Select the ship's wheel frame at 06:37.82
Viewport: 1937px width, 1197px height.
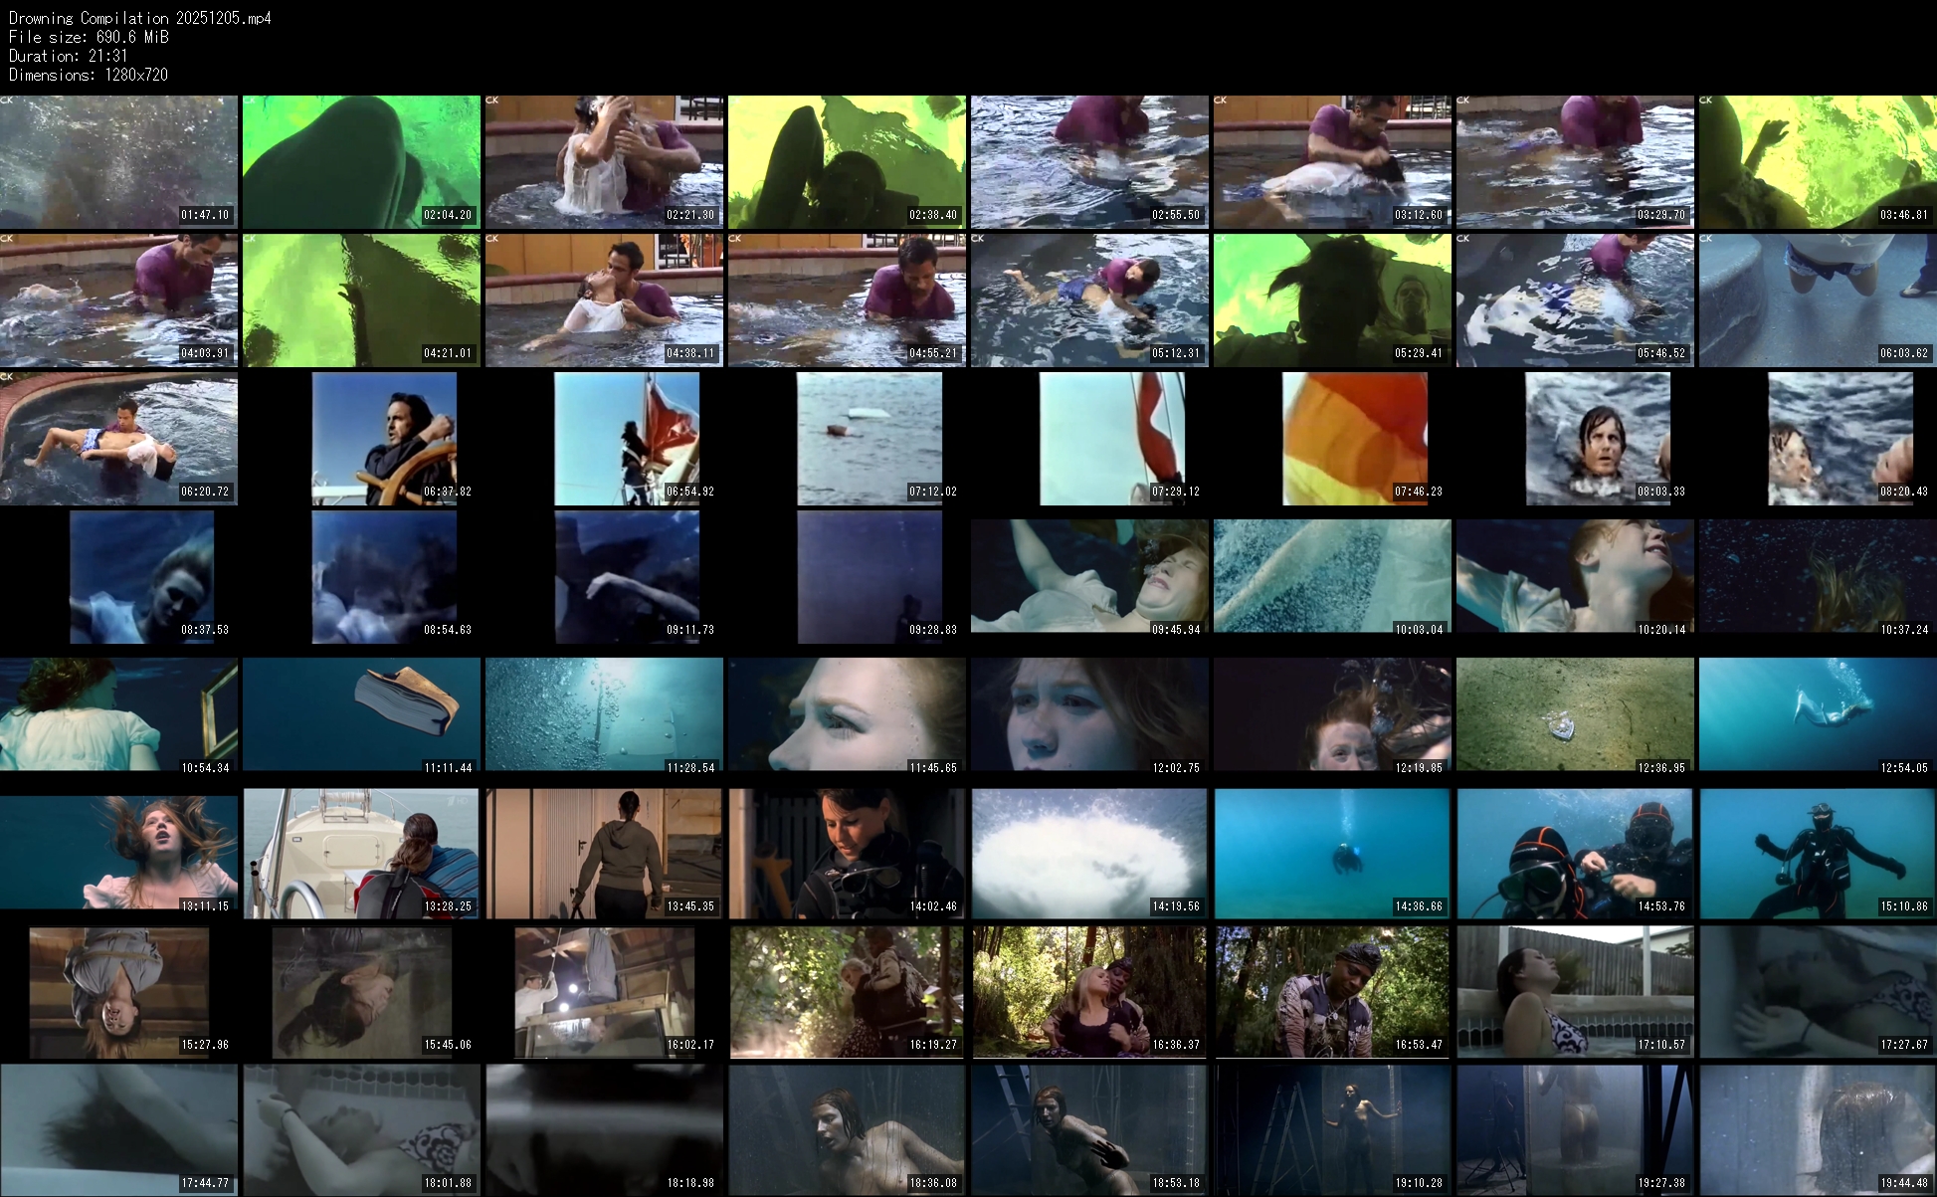(385, 439)
